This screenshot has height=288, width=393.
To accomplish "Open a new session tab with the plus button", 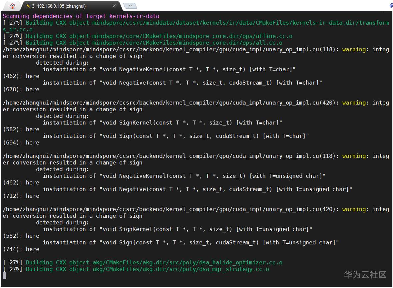I will coord(130,6).
